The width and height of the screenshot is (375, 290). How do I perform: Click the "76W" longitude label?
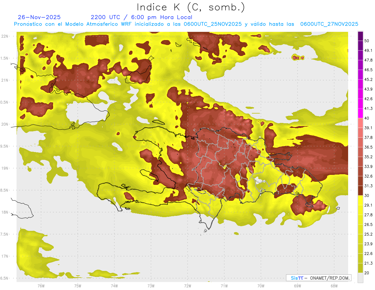pyautogui.click(x=41, y=286)
